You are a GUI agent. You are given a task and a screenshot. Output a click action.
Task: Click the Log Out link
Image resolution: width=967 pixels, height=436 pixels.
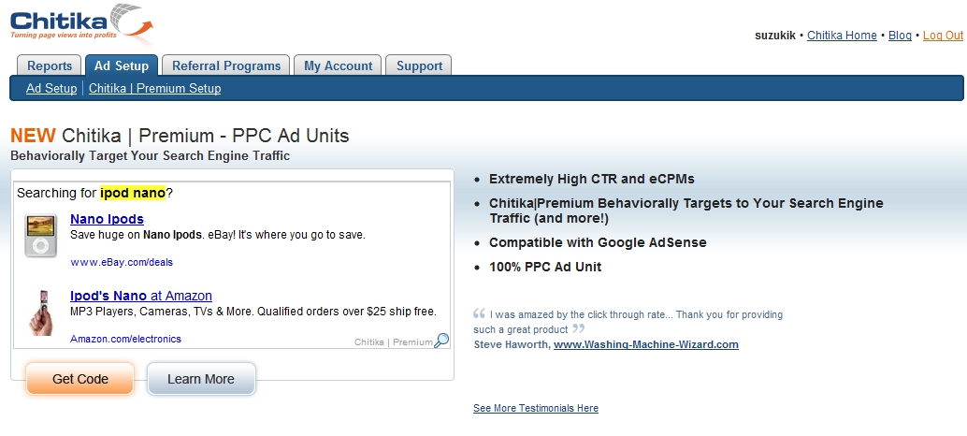[x=943, y=36]
